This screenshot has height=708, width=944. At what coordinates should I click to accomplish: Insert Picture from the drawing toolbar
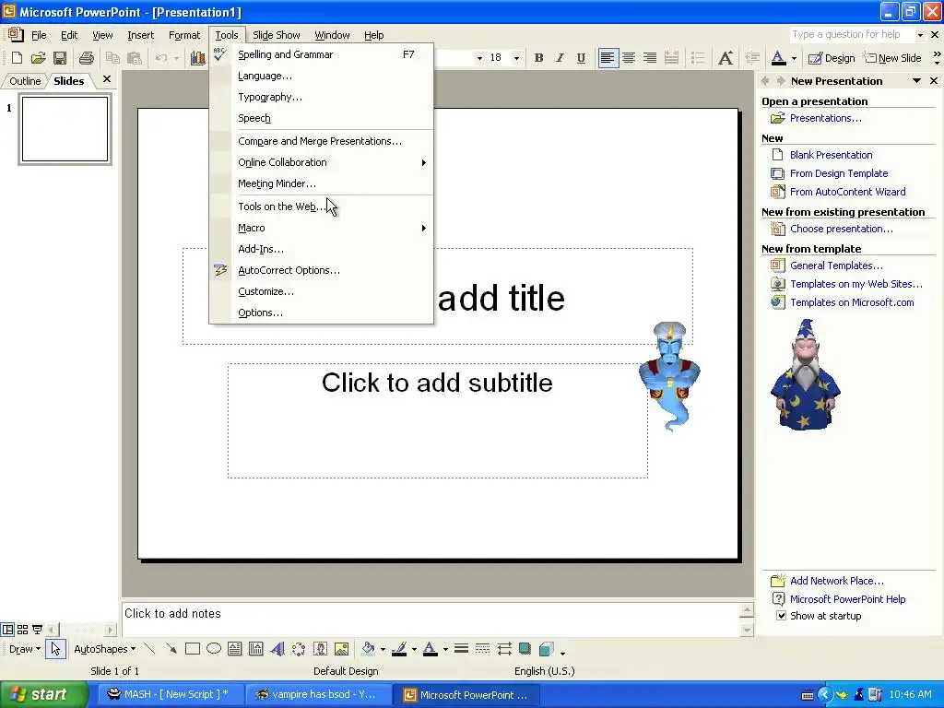[x=341, y=649]
